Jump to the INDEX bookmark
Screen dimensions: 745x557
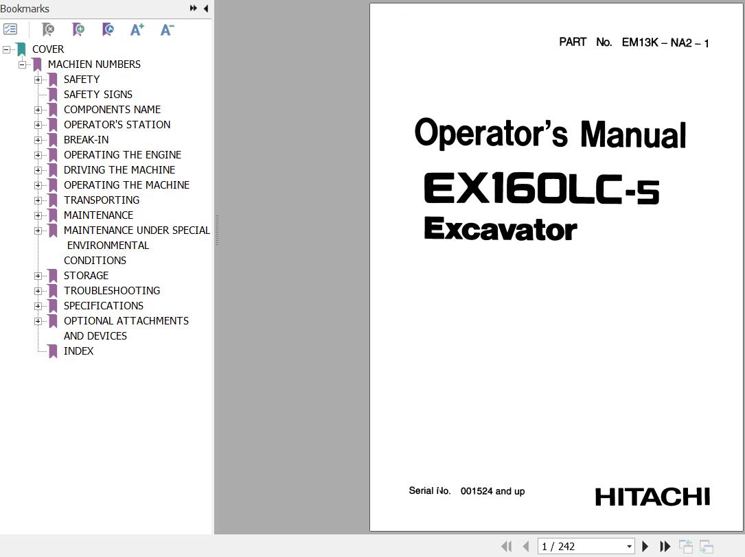tap(78, 351)
